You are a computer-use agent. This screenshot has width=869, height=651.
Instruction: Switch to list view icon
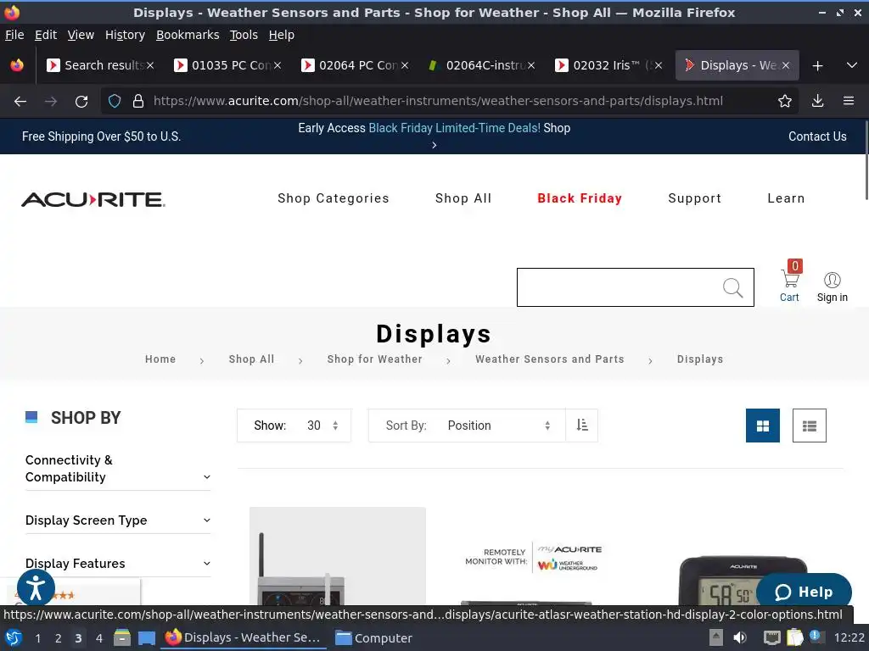809,426
